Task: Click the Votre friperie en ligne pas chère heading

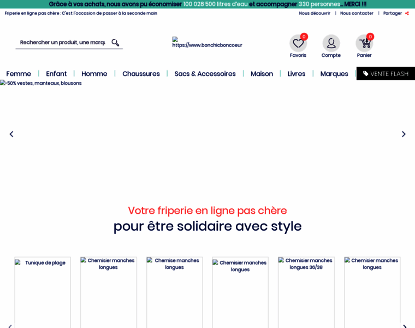Action: pos(207,210)
